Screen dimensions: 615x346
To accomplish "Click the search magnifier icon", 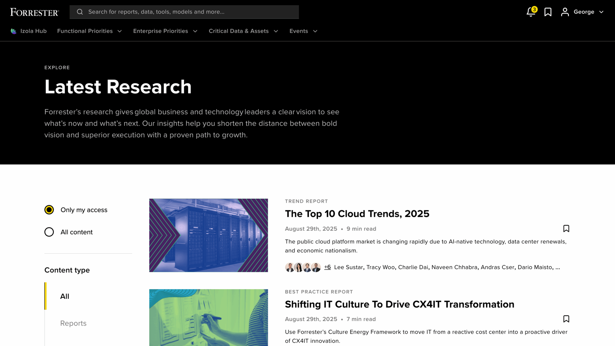I will [80, 12].
